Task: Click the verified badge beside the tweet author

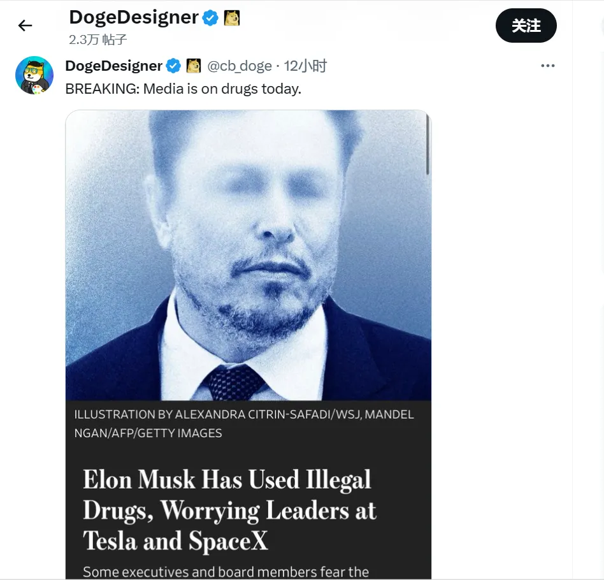Action: click(x=173, y=66)
